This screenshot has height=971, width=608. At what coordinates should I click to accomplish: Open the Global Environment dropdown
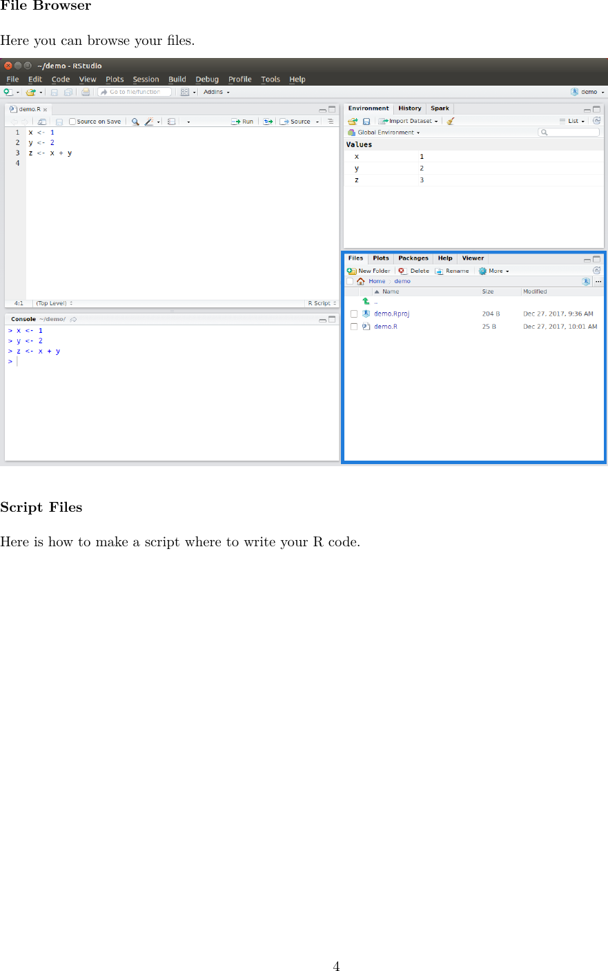tap(384, 133)
